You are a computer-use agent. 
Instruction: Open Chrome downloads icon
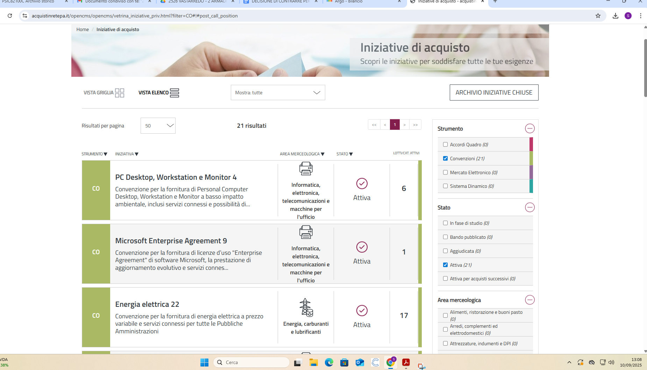[616, 16]
